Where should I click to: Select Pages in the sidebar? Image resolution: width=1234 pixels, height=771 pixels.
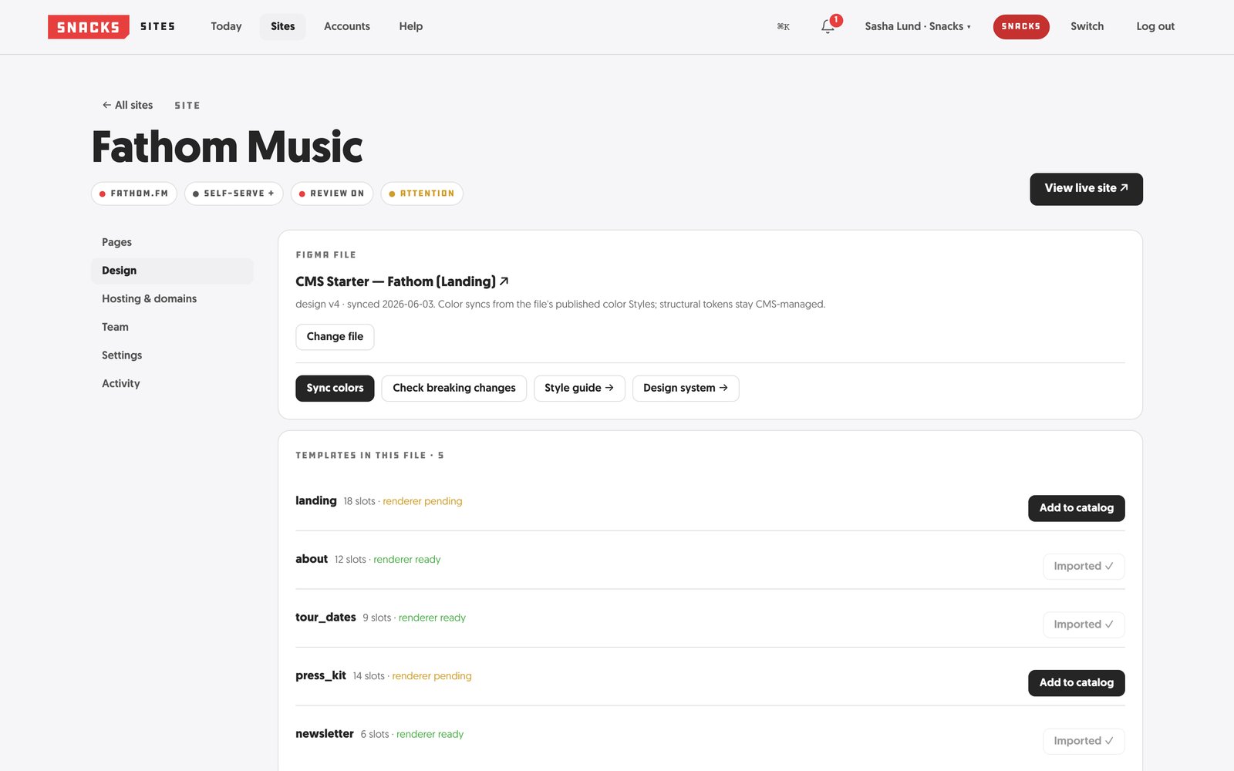[172, 242]
